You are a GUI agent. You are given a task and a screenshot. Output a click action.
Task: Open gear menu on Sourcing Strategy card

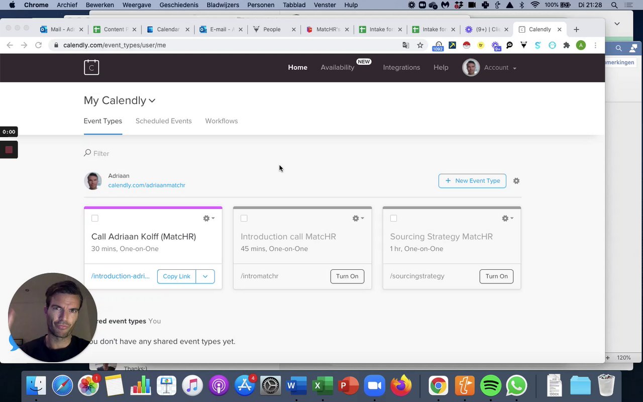[507, 218]
